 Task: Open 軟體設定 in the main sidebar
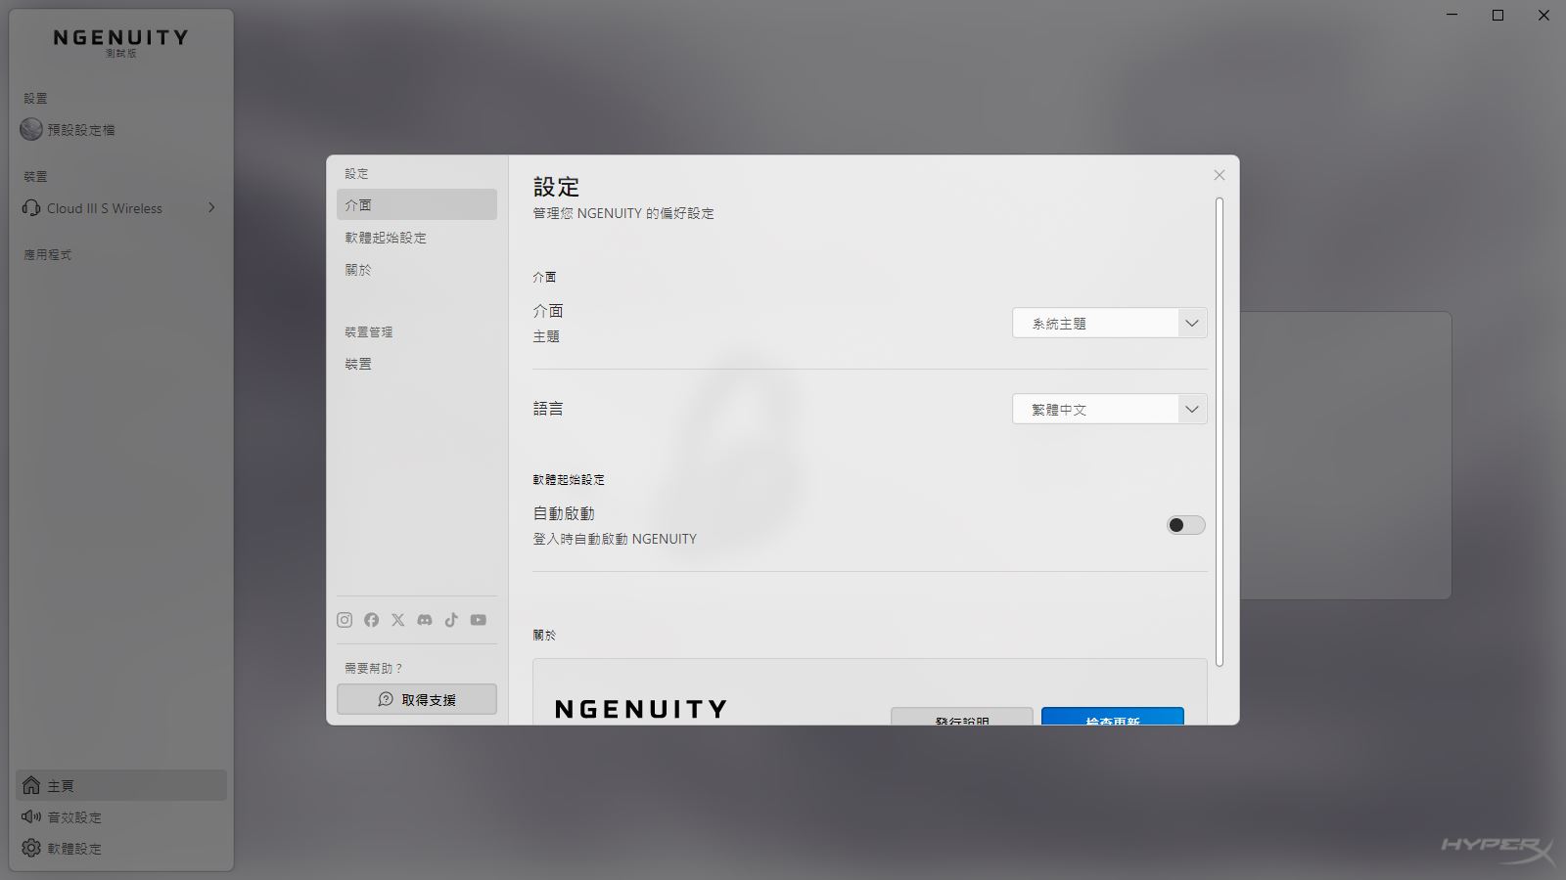click(x=121, y=848)
